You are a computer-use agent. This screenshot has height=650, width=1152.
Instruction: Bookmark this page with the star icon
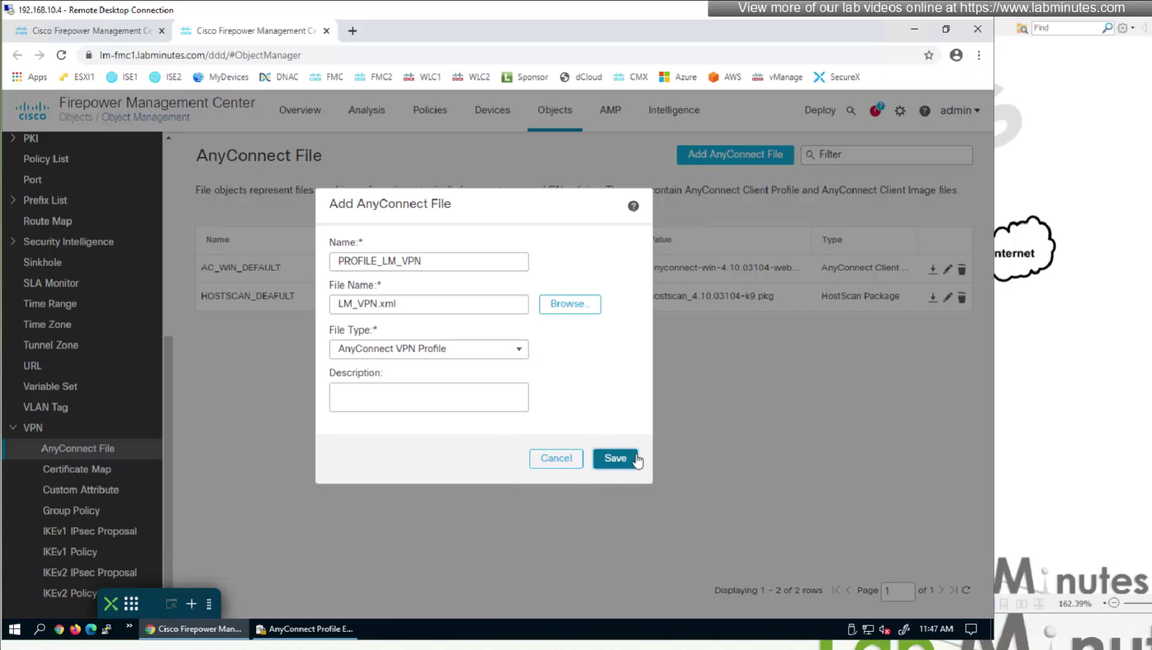(928, 55)
